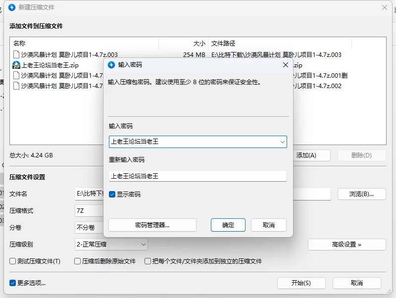The width and height of the screenshot is (396, 298).
Task: Sort files by the 大小 column header
Action: tap(183, 44)
